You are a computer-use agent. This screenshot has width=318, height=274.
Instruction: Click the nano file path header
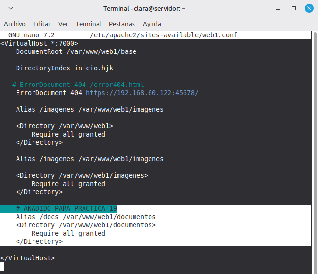point(164,35)
